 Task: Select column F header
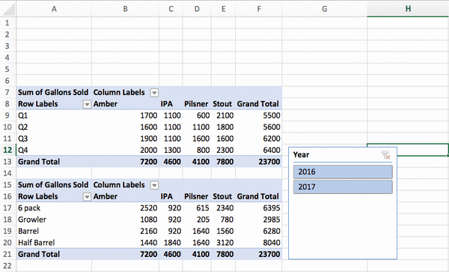pos(259,9)
